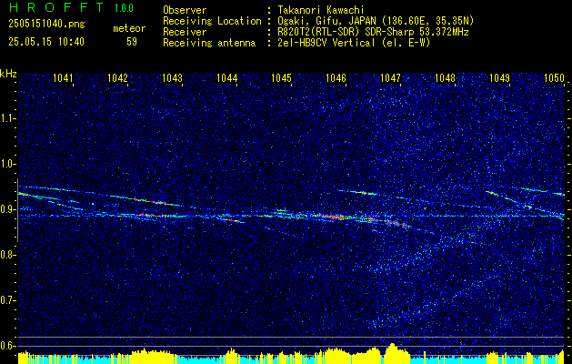Click the Receiver field label
The width and height of the screenshot is (572, 364).
tap(185, 32)
